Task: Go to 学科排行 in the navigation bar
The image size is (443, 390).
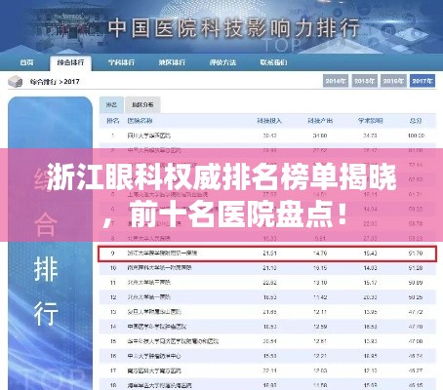Action: 121,62
